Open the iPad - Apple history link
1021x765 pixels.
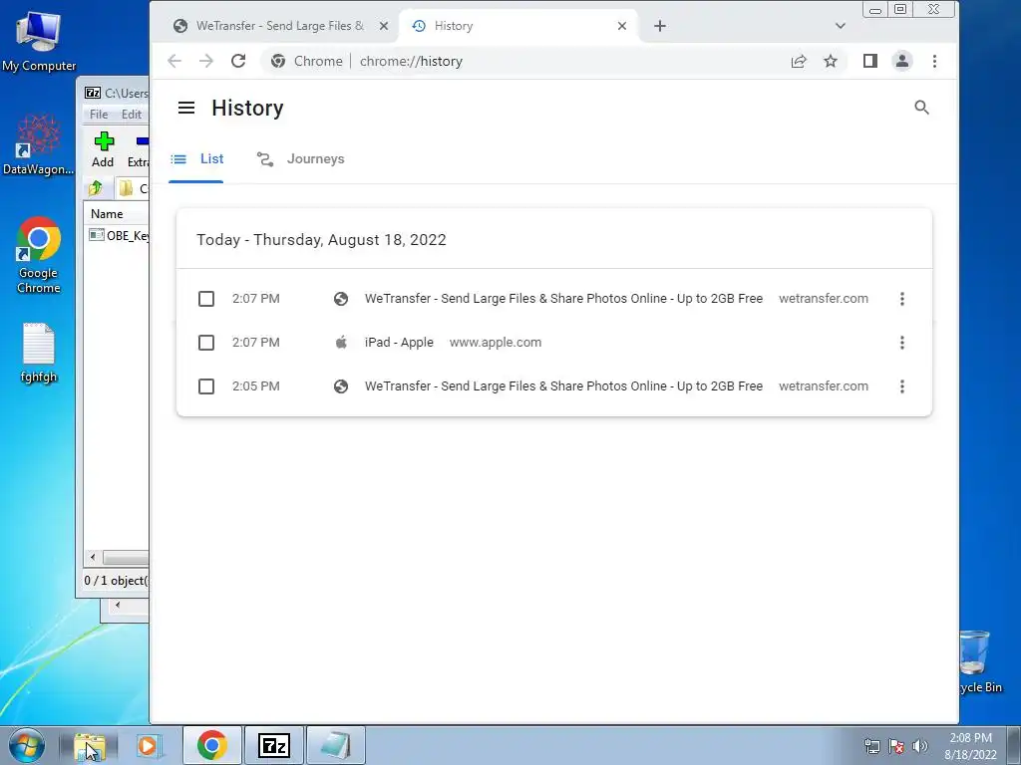click(399, 343)
